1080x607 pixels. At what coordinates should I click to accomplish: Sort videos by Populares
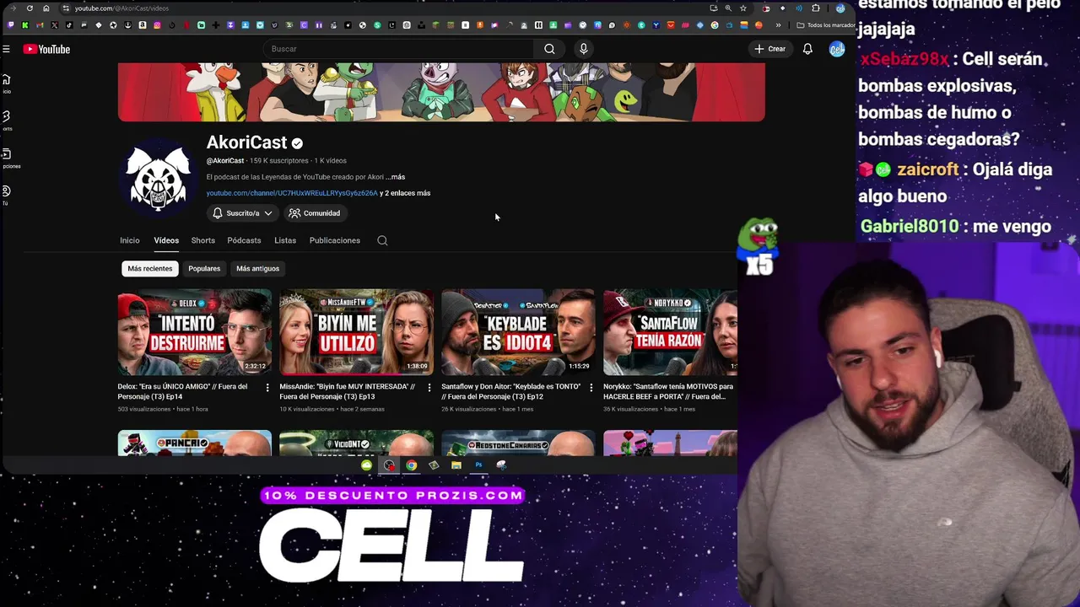tap(204, 269)
